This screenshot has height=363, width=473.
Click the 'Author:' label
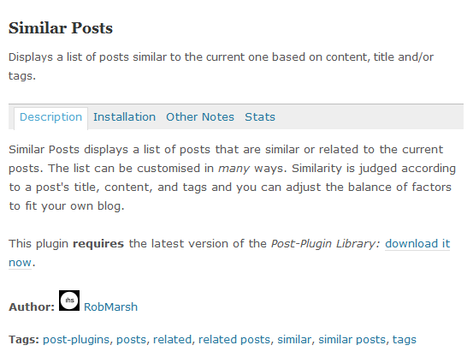coord(32,307)
